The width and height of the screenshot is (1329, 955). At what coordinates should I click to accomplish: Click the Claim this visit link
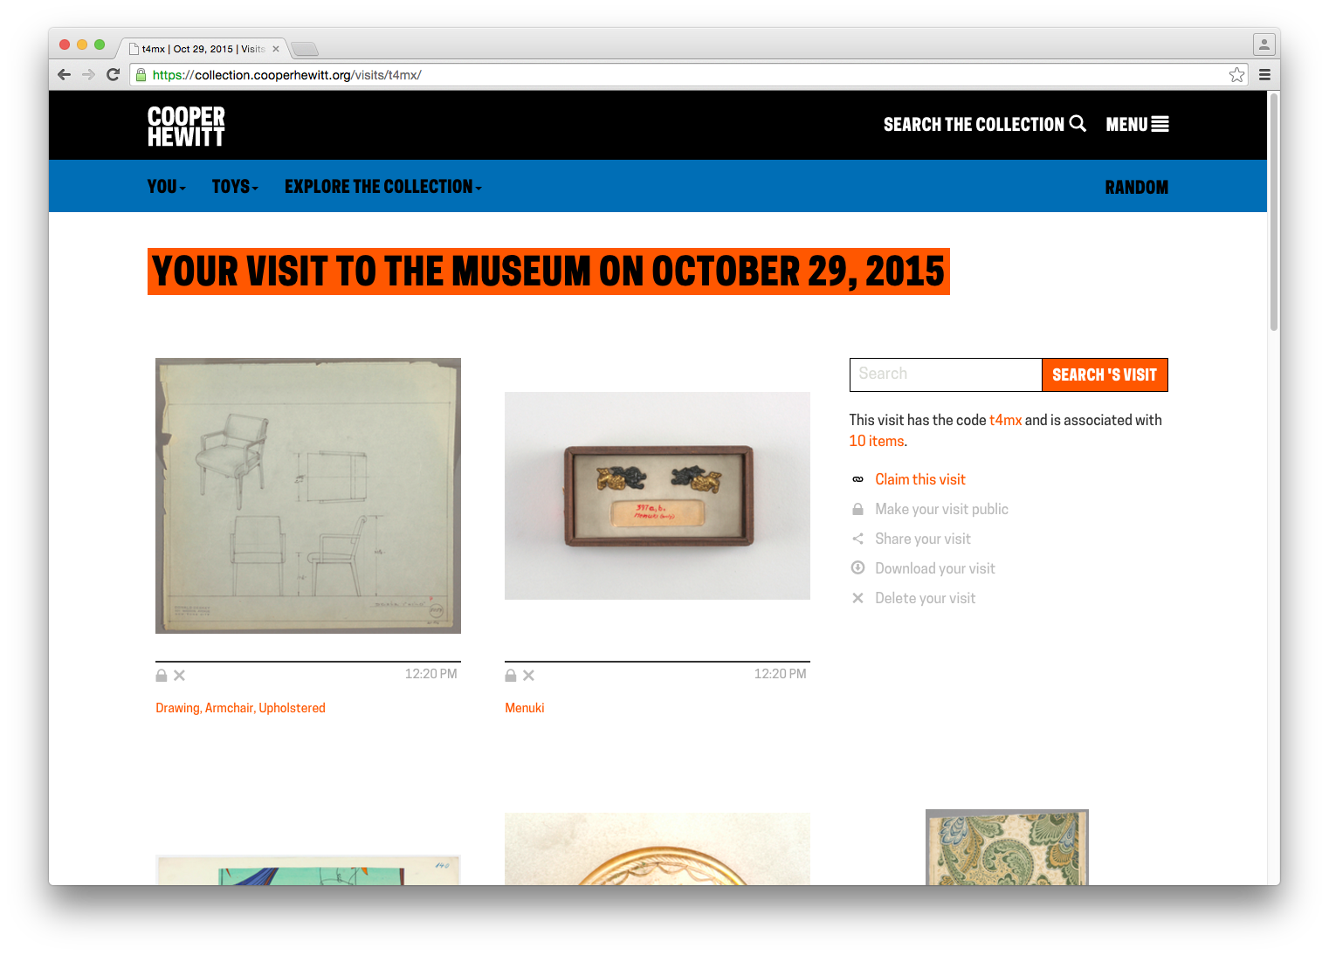click(920, 479)
